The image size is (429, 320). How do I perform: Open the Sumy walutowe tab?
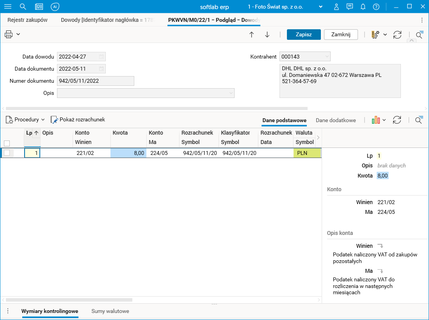point(110,311)
